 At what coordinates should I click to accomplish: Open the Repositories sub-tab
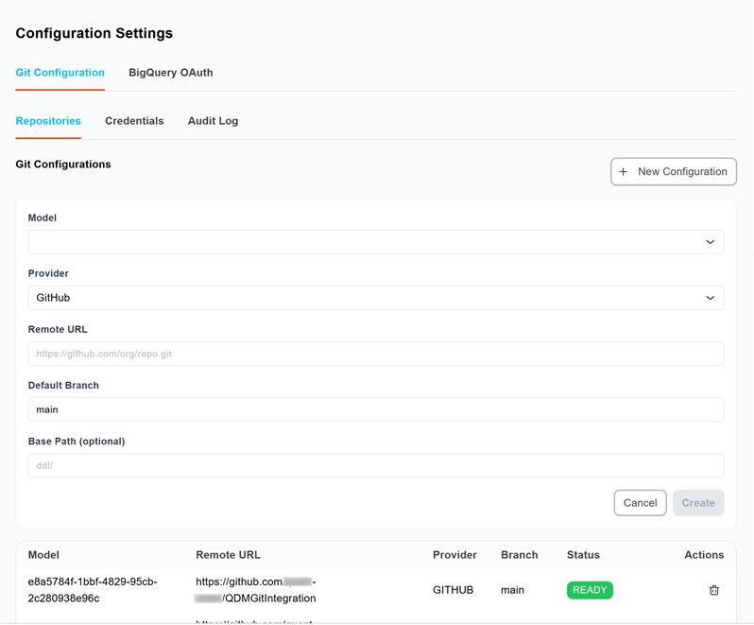tap(48, 121)
